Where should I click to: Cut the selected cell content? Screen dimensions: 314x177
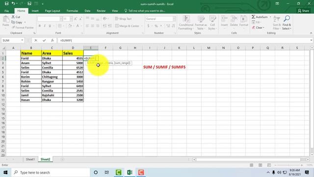click(16, 17)
